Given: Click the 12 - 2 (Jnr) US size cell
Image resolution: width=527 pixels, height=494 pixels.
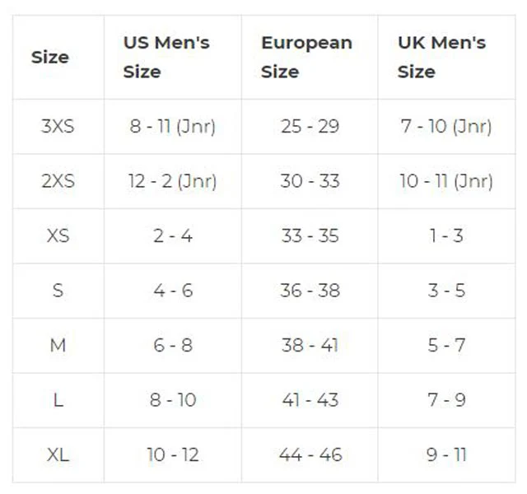Looking at the screenshot, I should 172,181.
